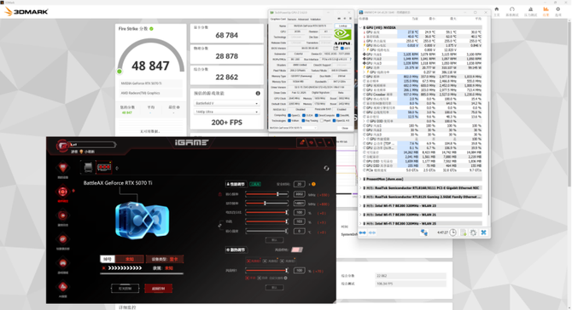Open the 3DMark stress test icon
Image resolution: width=572 pixels, height=310 pixels.
point(530,9)
